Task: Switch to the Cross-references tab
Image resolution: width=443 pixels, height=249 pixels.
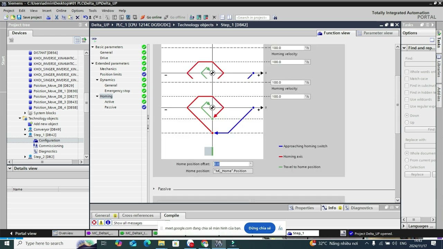Action: (x=138, y=215)
